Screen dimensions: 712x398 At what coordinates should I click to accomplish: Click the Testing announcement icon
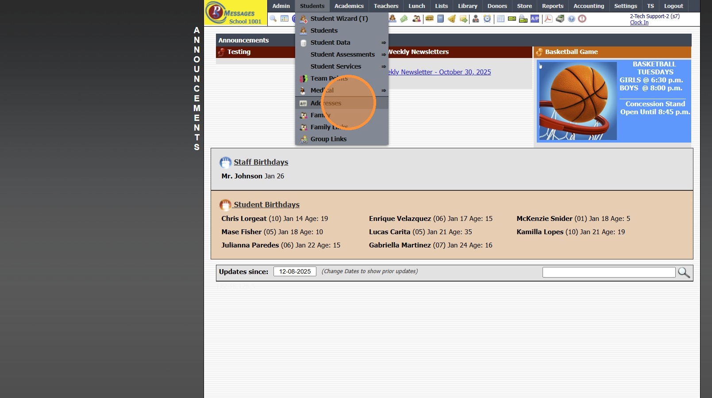click(x=222, y=52)
